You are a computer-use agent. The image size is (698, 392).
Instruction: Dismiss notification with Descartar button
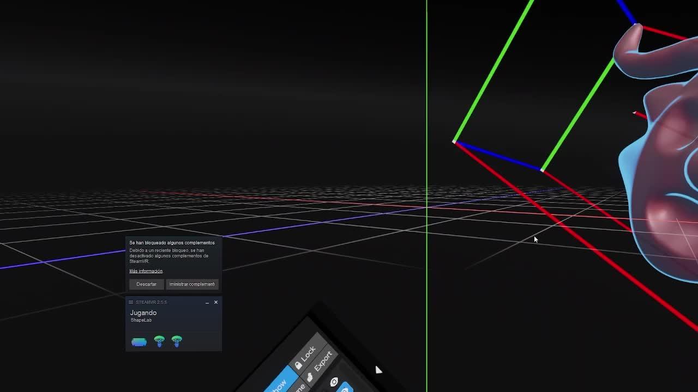pos(146,284)
